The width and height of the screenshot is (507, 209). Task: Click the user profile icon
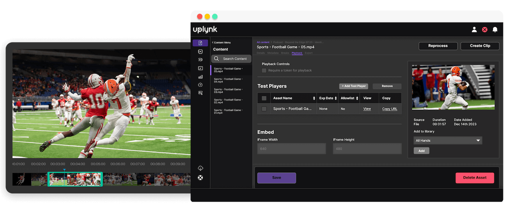point(474,30)
